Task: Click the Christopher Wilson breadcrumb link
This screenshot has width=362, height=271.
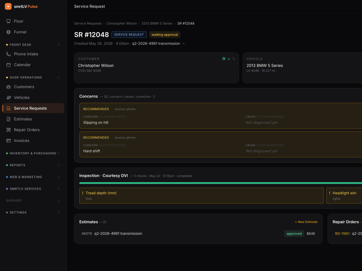Action: pyautogui.click(x=121, y=23)
